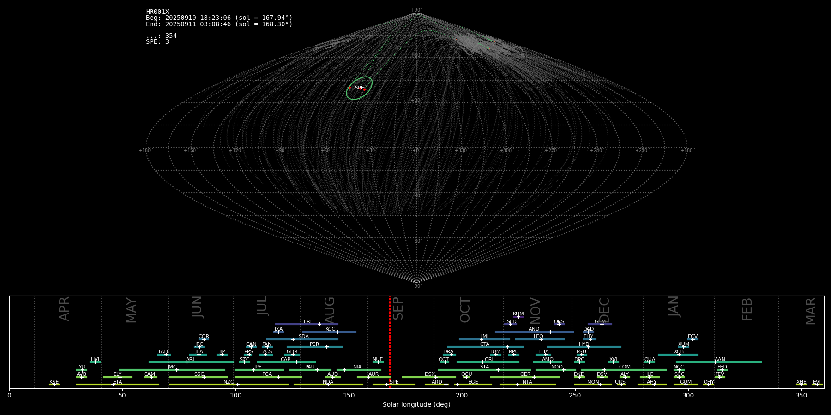Click the KSE shower label
Image resolution: width=831 pixels, height=415 pixels.
(x=54, y=382)
